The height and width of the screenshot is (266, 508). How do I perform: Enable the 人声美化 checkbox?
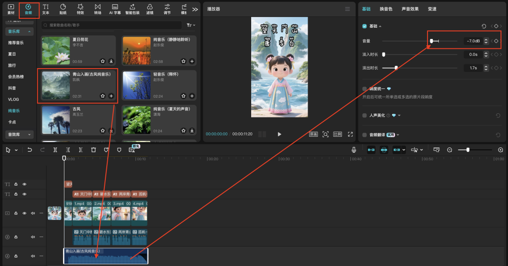[365, 115]
